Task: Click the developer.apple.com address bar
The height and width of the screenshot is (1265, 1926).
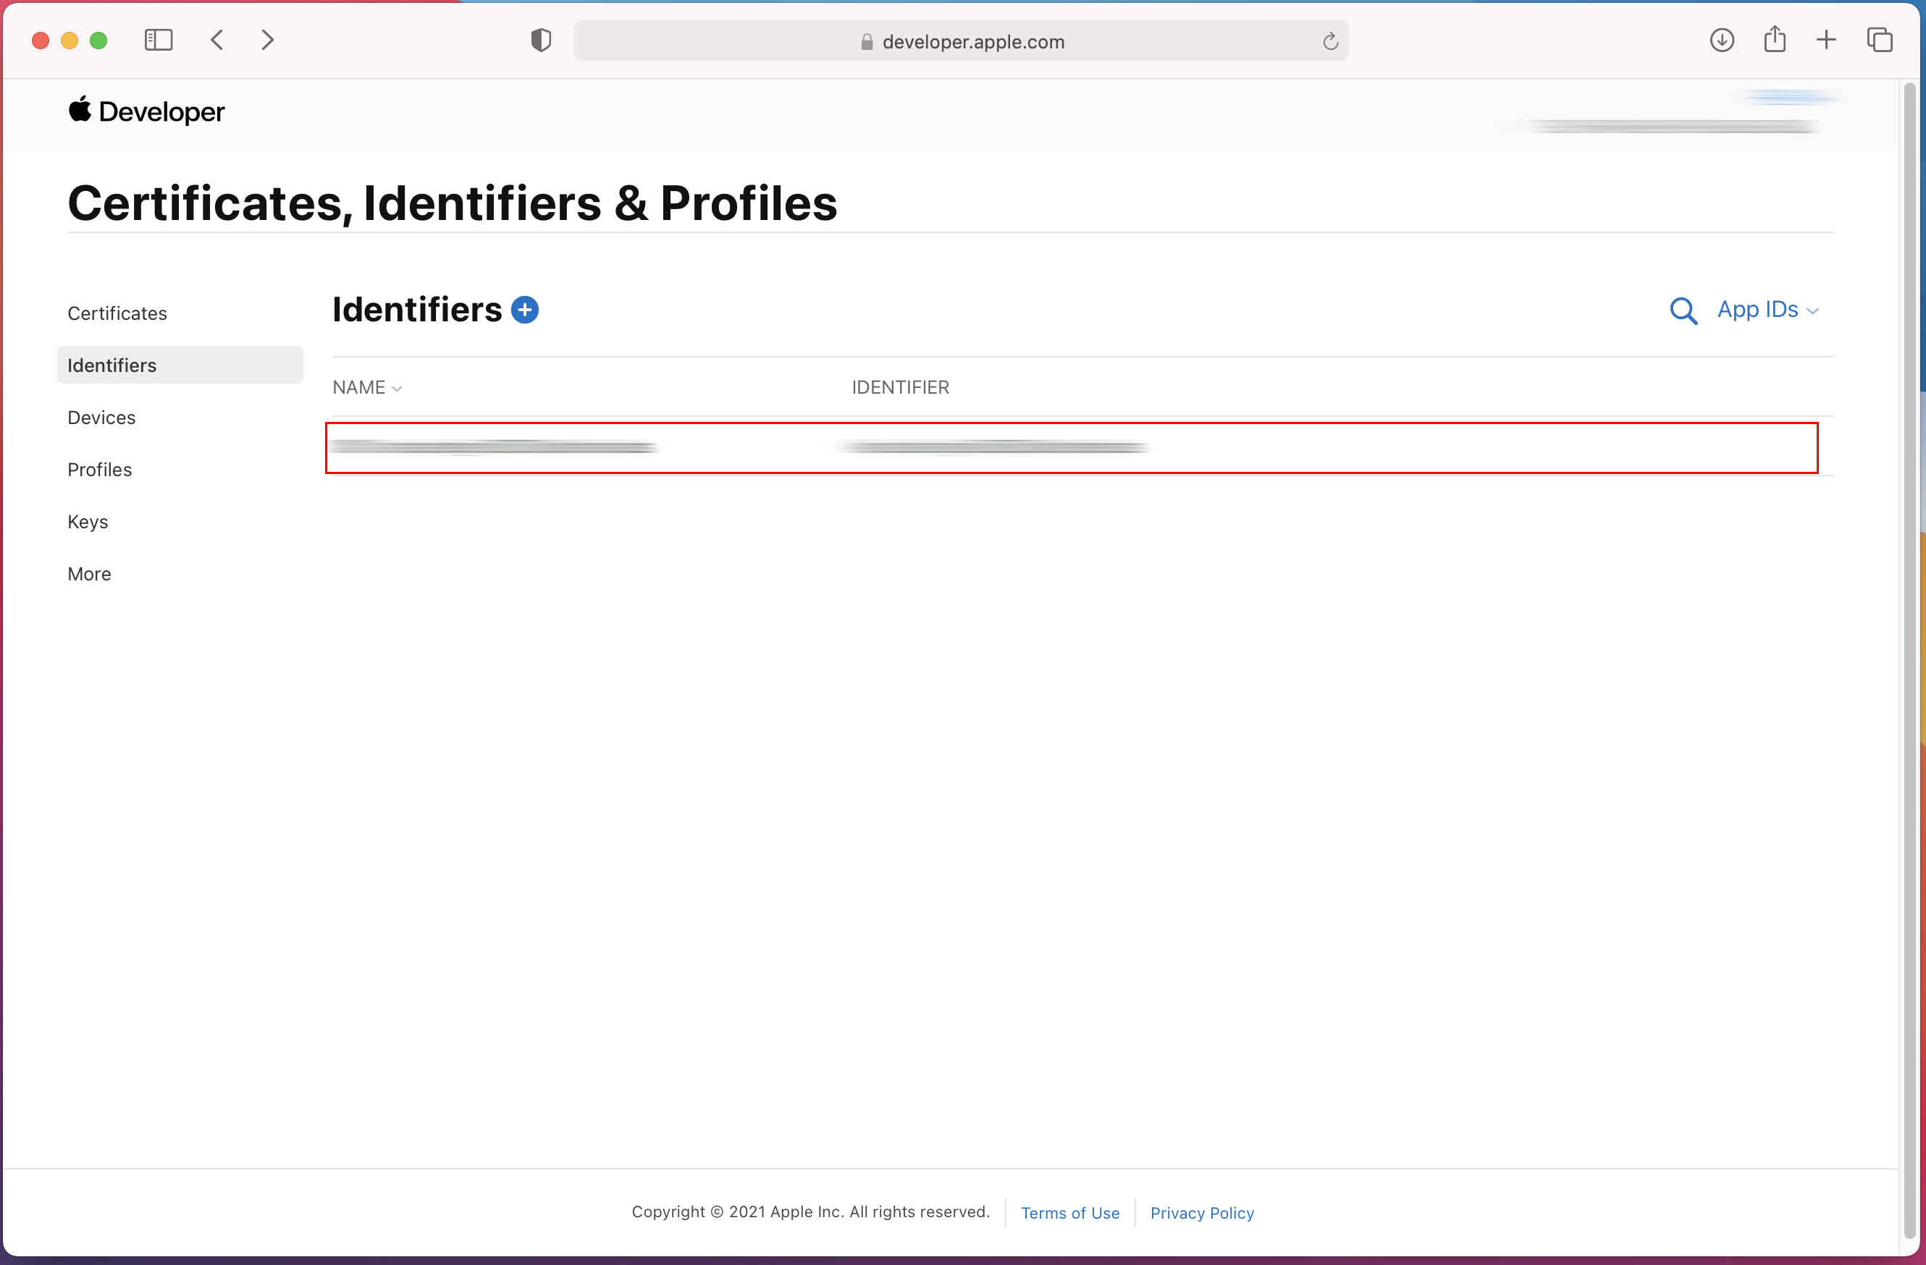Action: click(971, 41)
